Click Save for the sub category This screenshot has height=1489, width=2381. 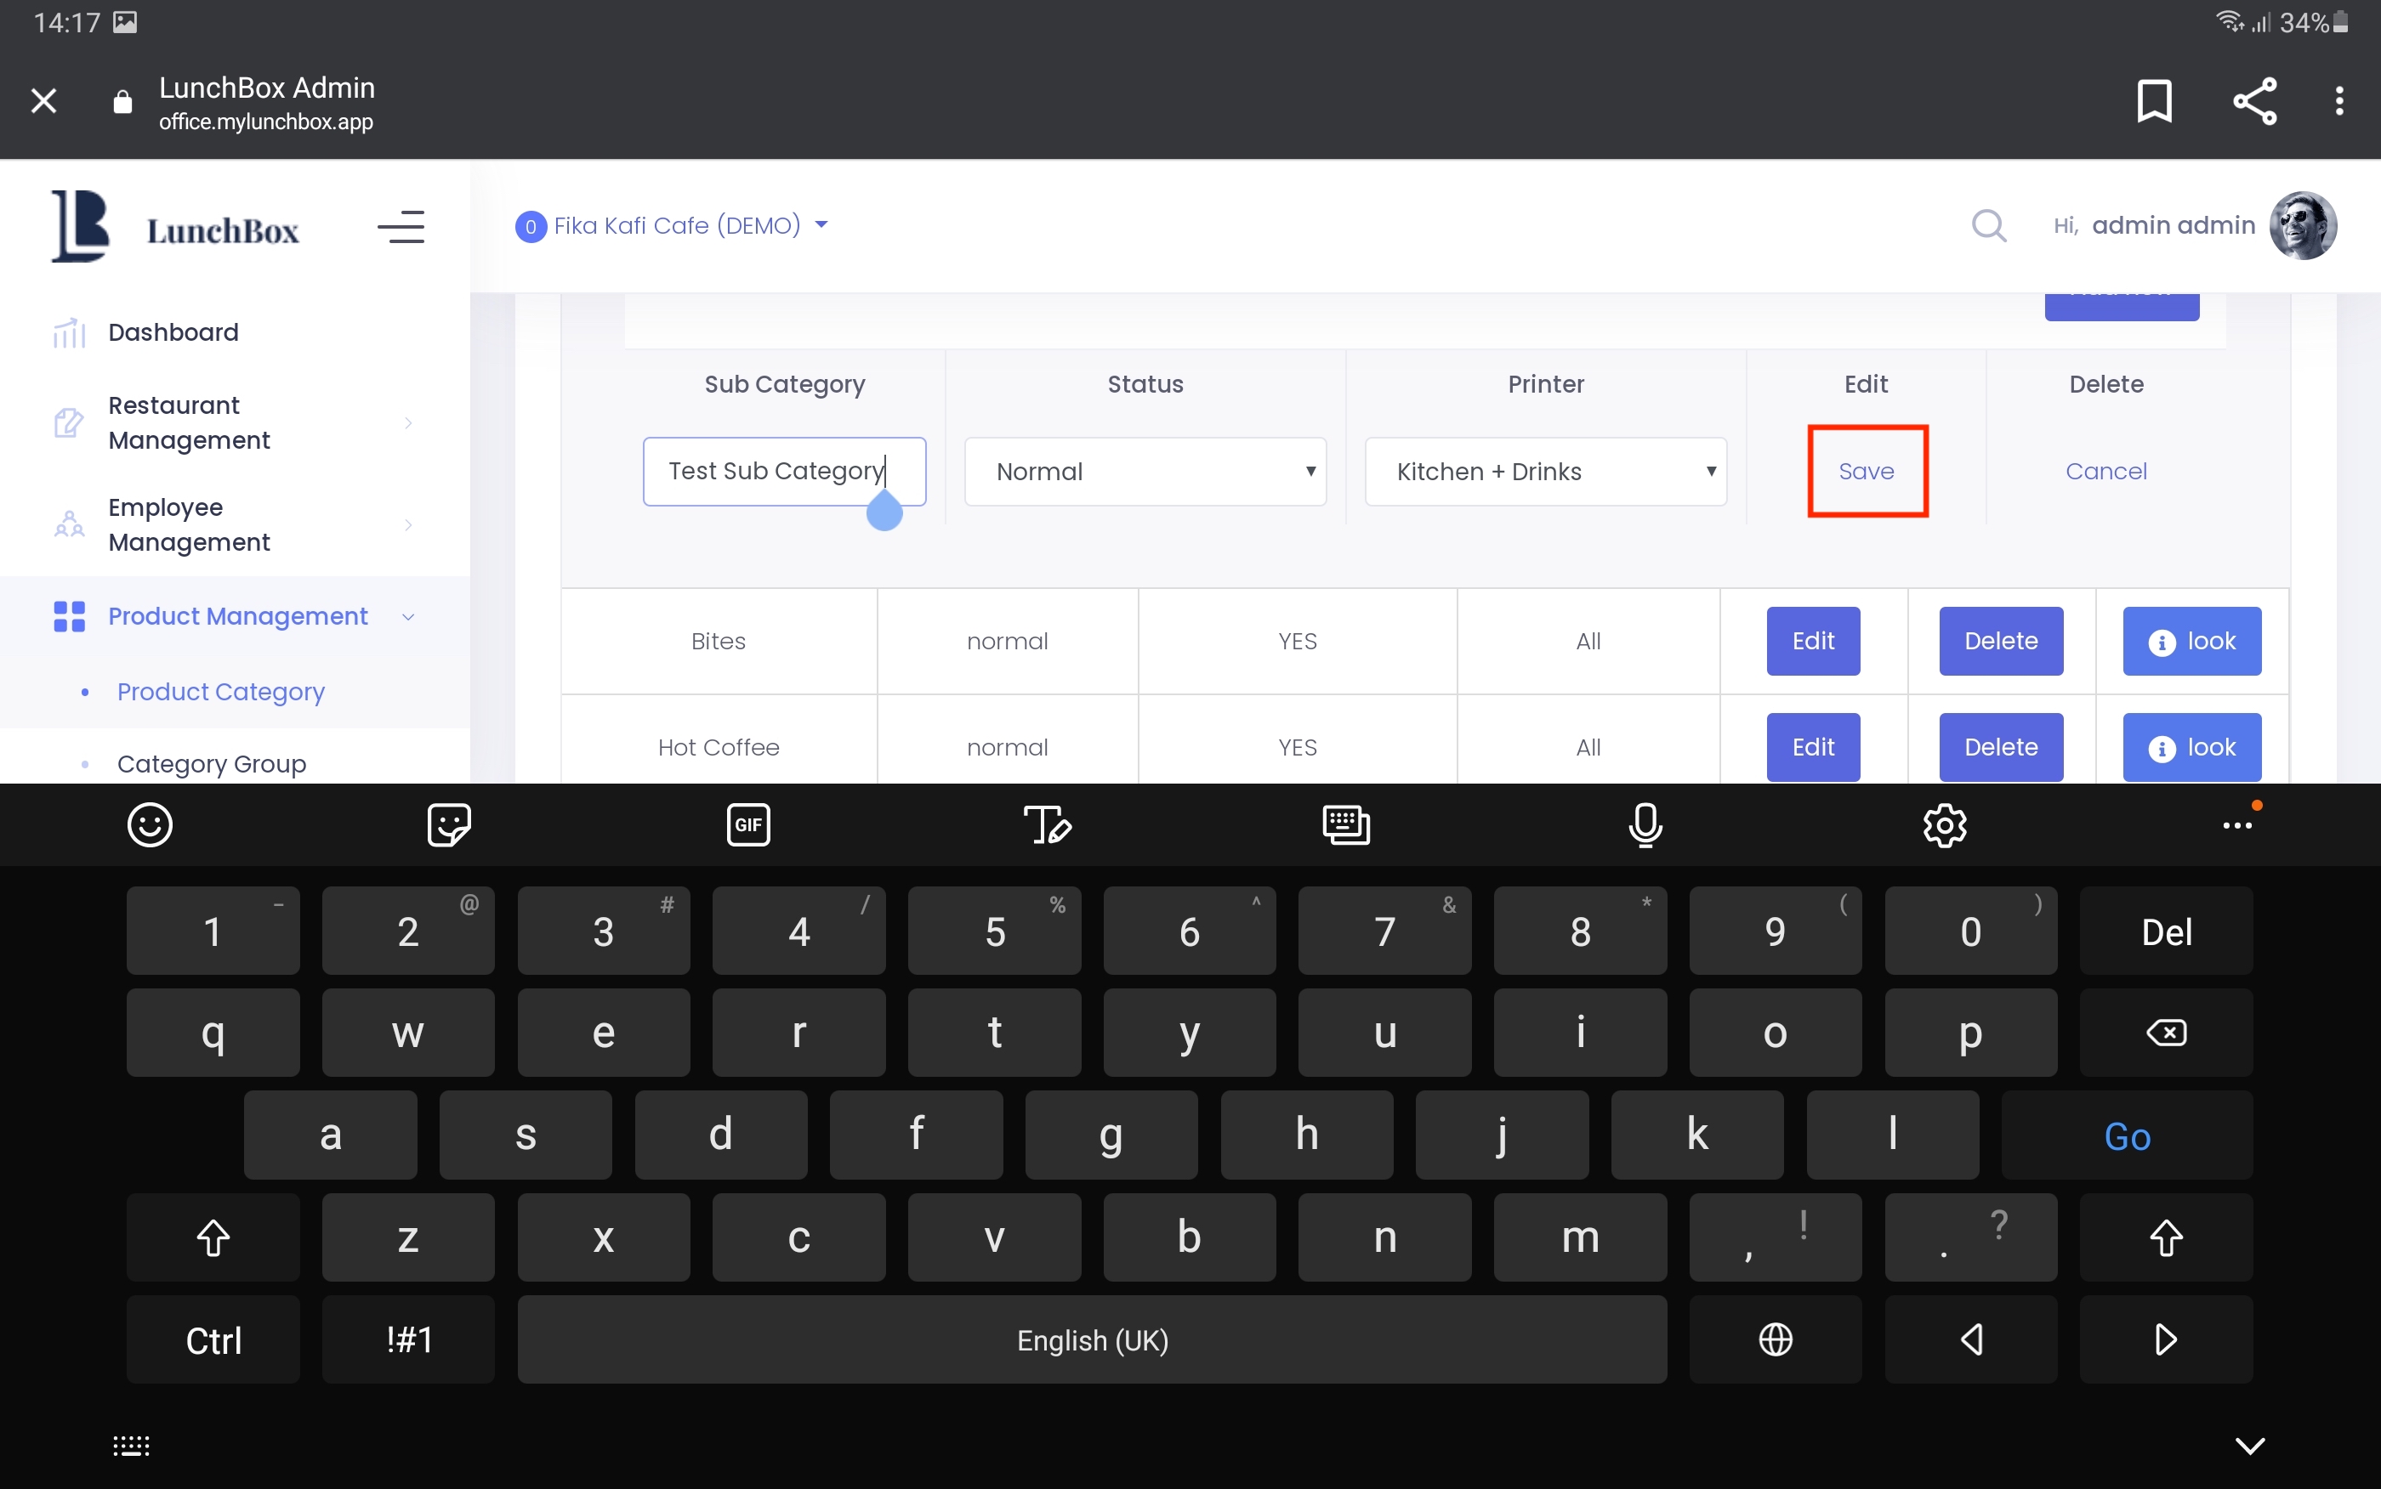(x=1866, y=472)
